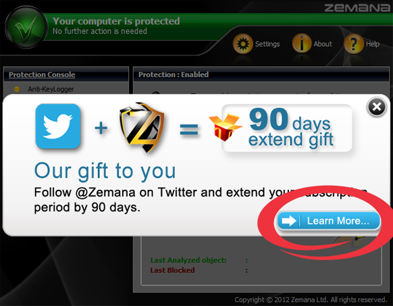Click the About info icon
Viewport: 393px width, 306px height.
point(302,43)
